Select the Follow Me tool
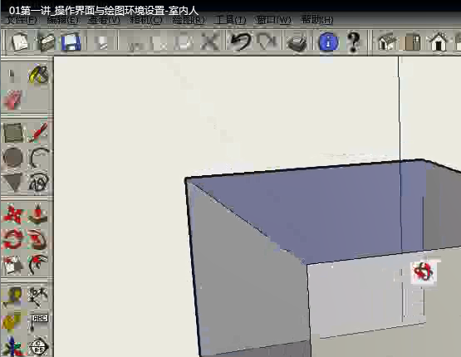The width and height of the screenshot is (461, 357). click(38, 239)
